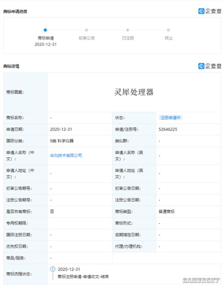Click the 商品/服务 field label
The image size is (222, 285).
[x=16, y=258]
